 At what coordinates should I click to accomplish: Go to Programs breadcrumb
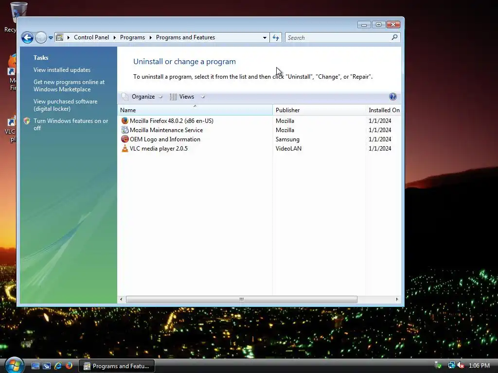pyautogui.click(x=132, y=37)
